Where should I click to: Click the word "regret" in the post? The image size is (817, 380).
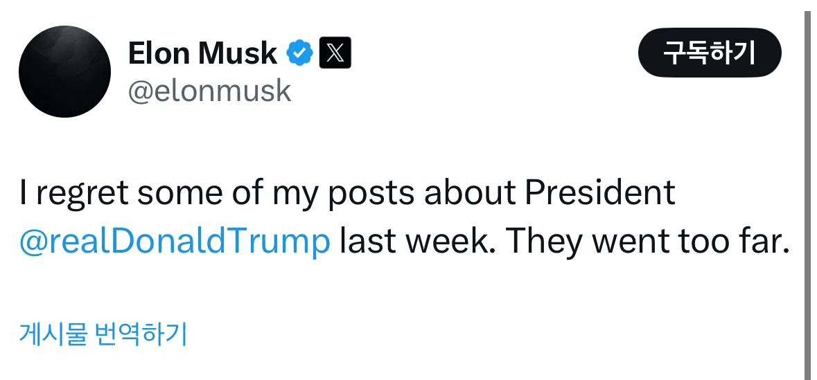click(82, 194)
